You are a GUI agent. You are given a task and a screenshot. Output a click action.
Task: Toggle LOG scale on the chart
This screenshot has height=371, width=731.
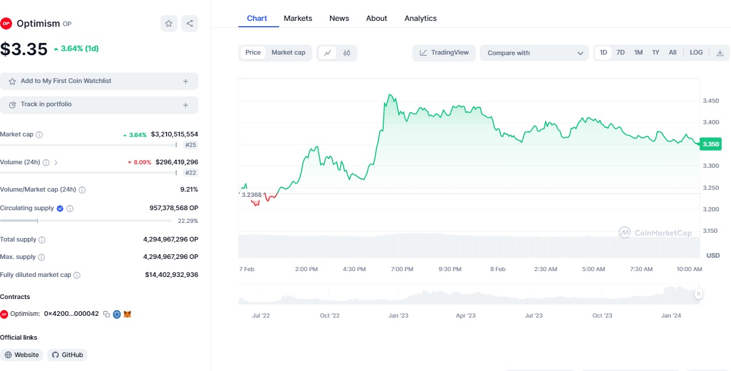coord(696,53)
